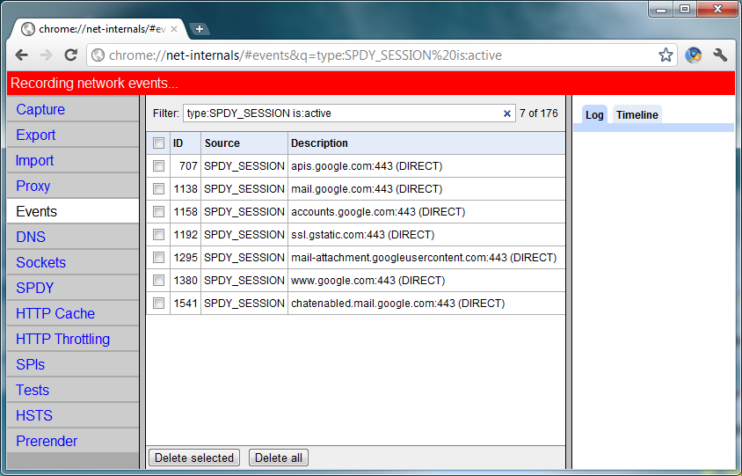Reload the net-internals page
Viewport: 742px width, 476px height.
point(71,55)
